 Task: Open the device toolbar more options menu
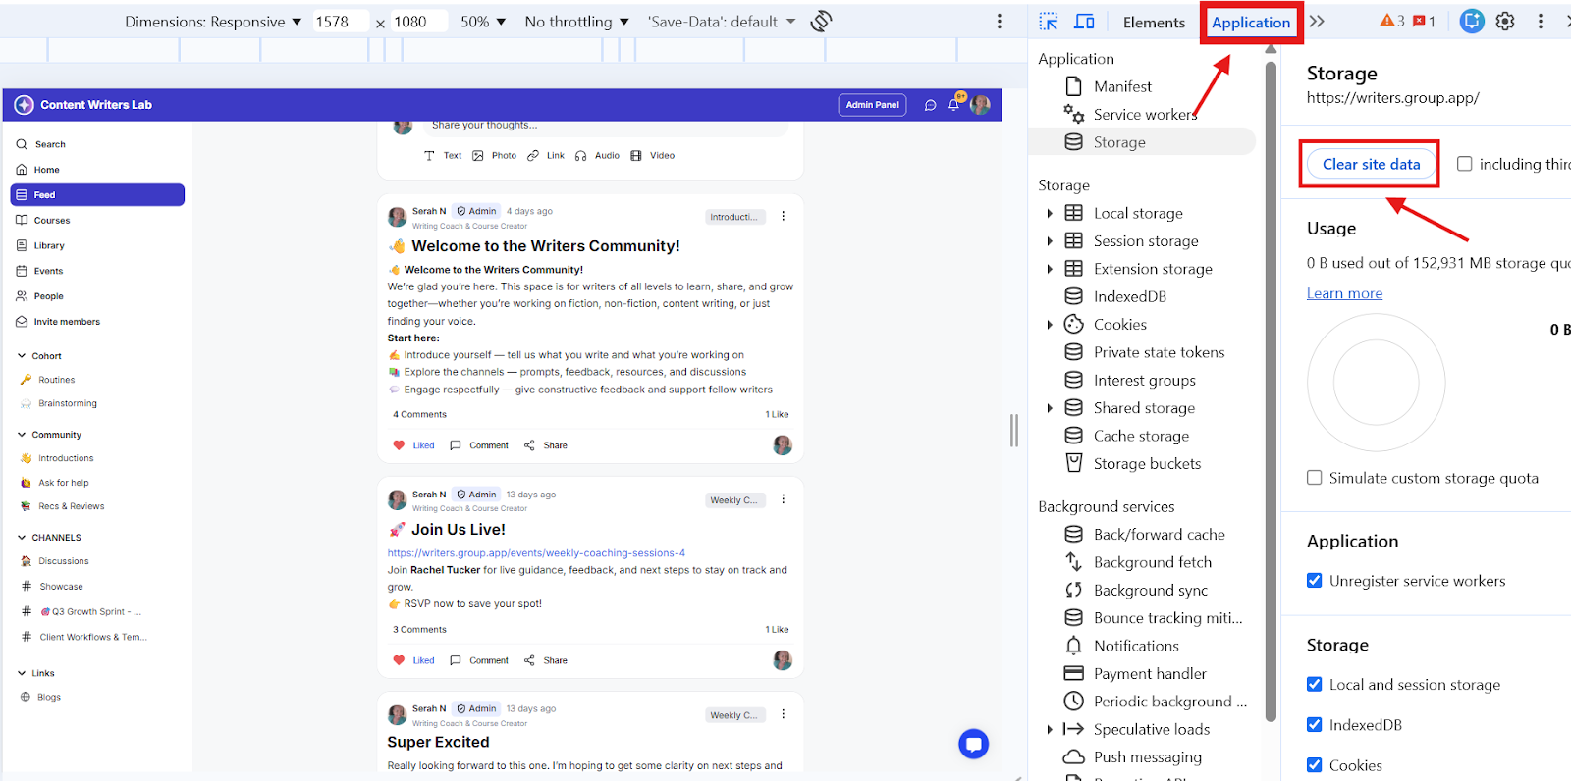coord(1000,22)
